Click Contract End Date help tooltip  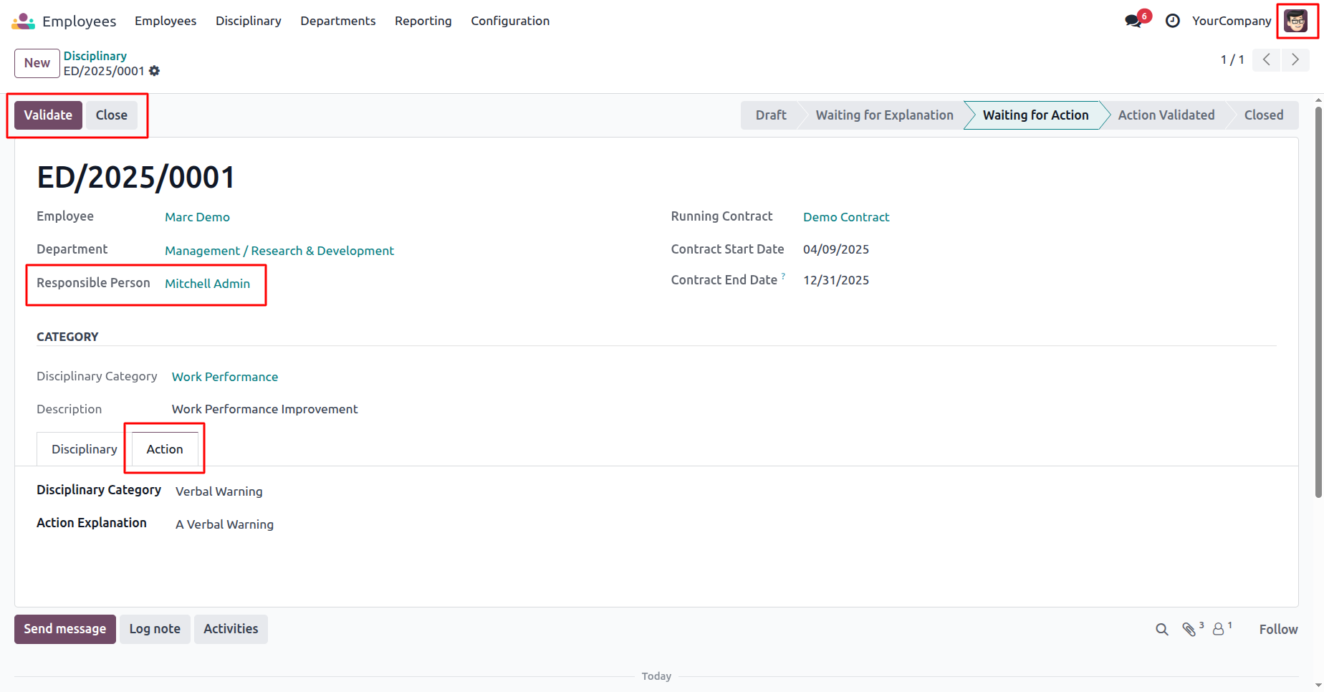pos(783,276)
